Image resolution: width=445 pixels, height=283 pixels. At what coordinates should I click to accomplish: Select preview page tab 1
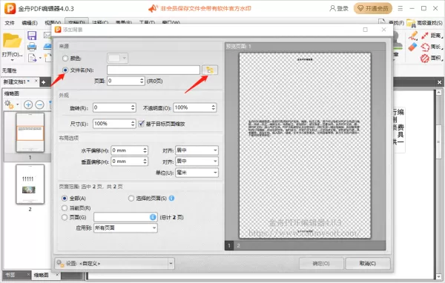(229, 245)
